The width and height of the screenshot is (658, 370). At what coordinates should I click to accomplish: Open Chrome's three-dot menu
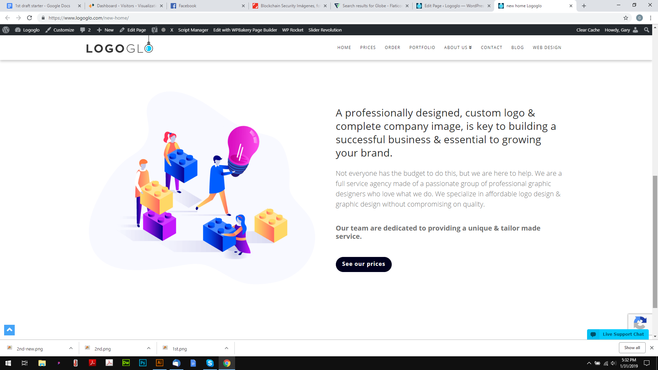click(650, 18)
